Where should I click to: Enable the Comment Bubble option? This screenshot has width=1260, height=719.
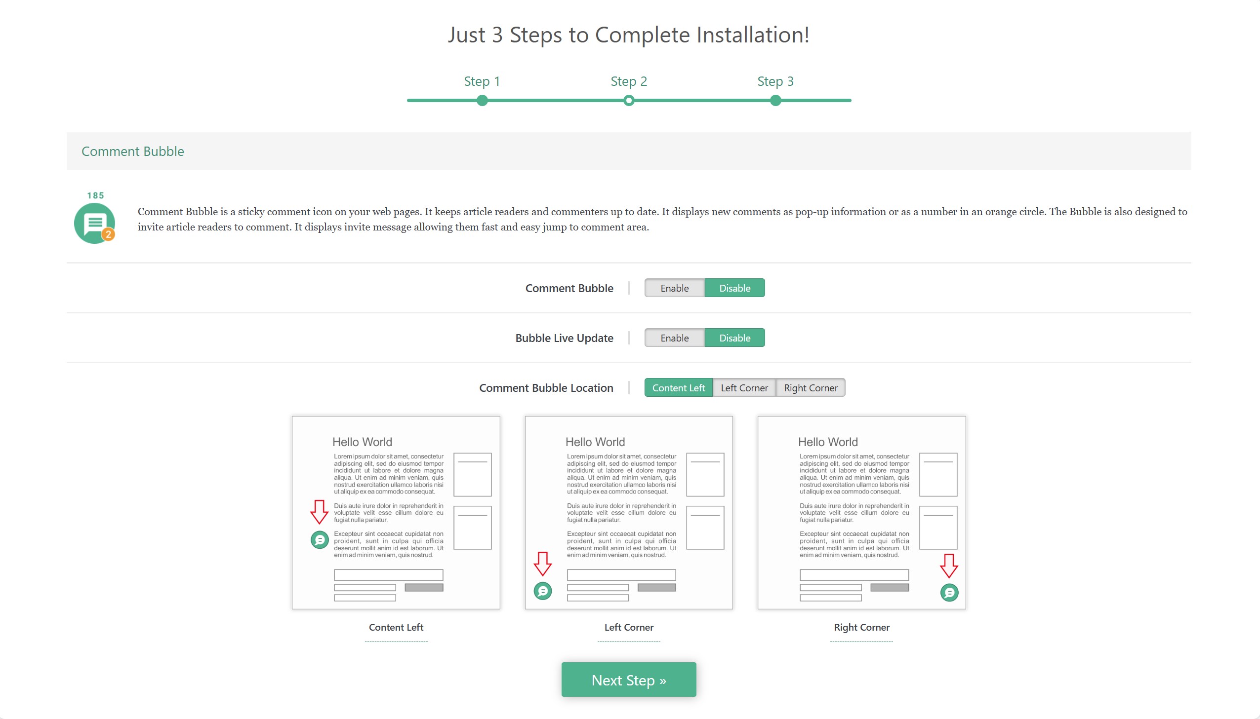point(674,288)
